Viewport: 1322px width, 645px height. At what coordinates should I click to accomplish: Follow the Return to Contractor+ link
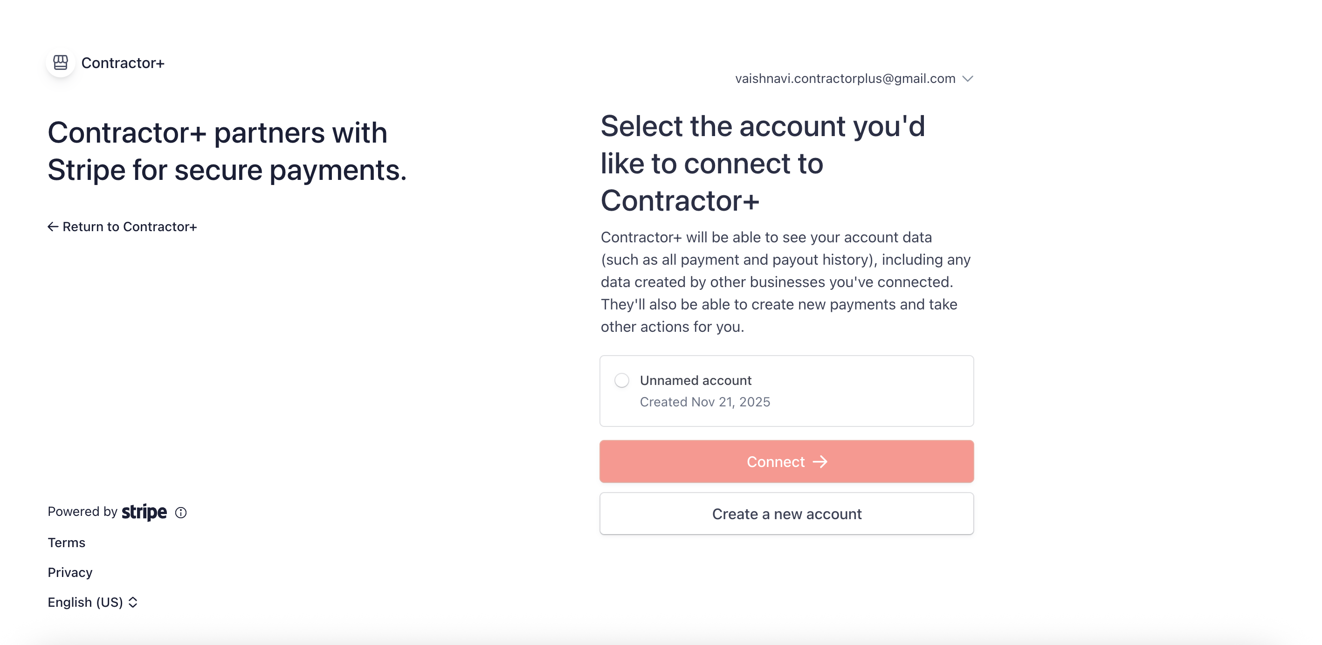129,227
